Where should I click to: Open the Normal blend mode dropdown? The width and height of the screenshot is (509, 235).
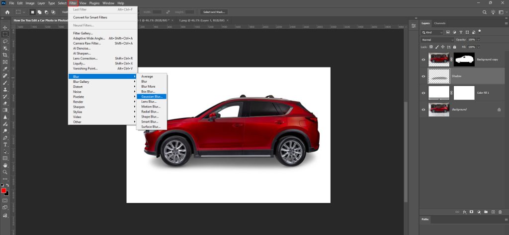(x=437, y=39)
